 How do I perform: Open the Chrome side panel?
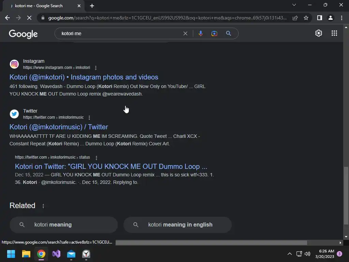click(x=320, y=18)
